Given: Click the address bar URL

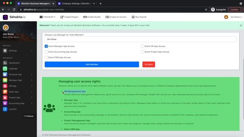Looking at the screenshot, I should coord(44,10).
